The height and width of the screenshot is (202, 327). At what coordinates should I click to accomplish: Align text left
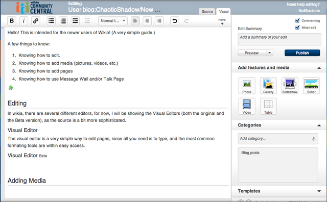(135, 21)
